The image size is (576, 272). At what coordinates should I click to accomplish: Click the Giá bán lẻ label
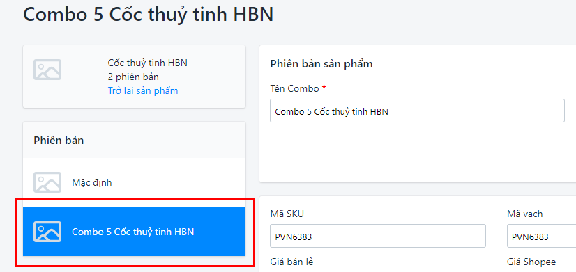tap(291, 262)
